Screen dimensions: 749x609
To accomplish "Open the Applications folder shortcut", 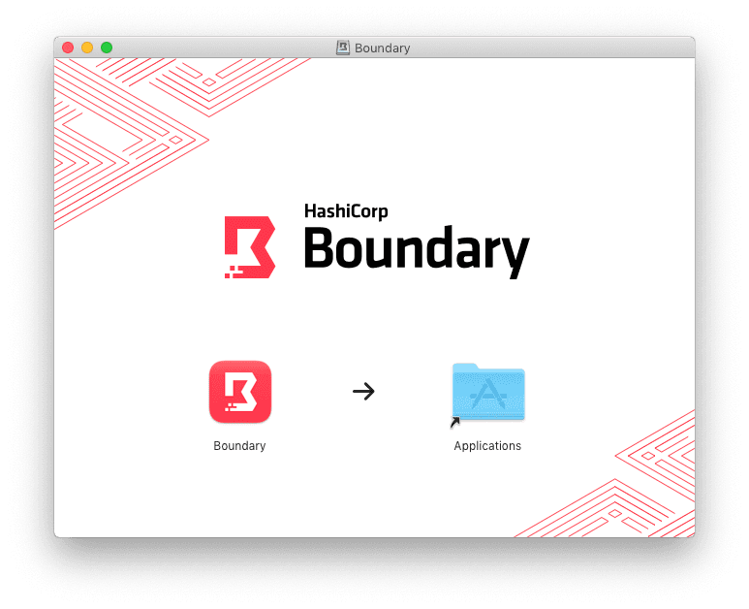I will click(487, 393).
